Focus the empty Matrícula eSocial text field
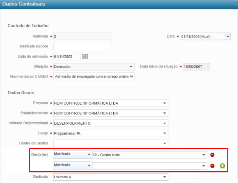Image resolution: width=238 pixels, height=183 pixels. coord(82,47)
